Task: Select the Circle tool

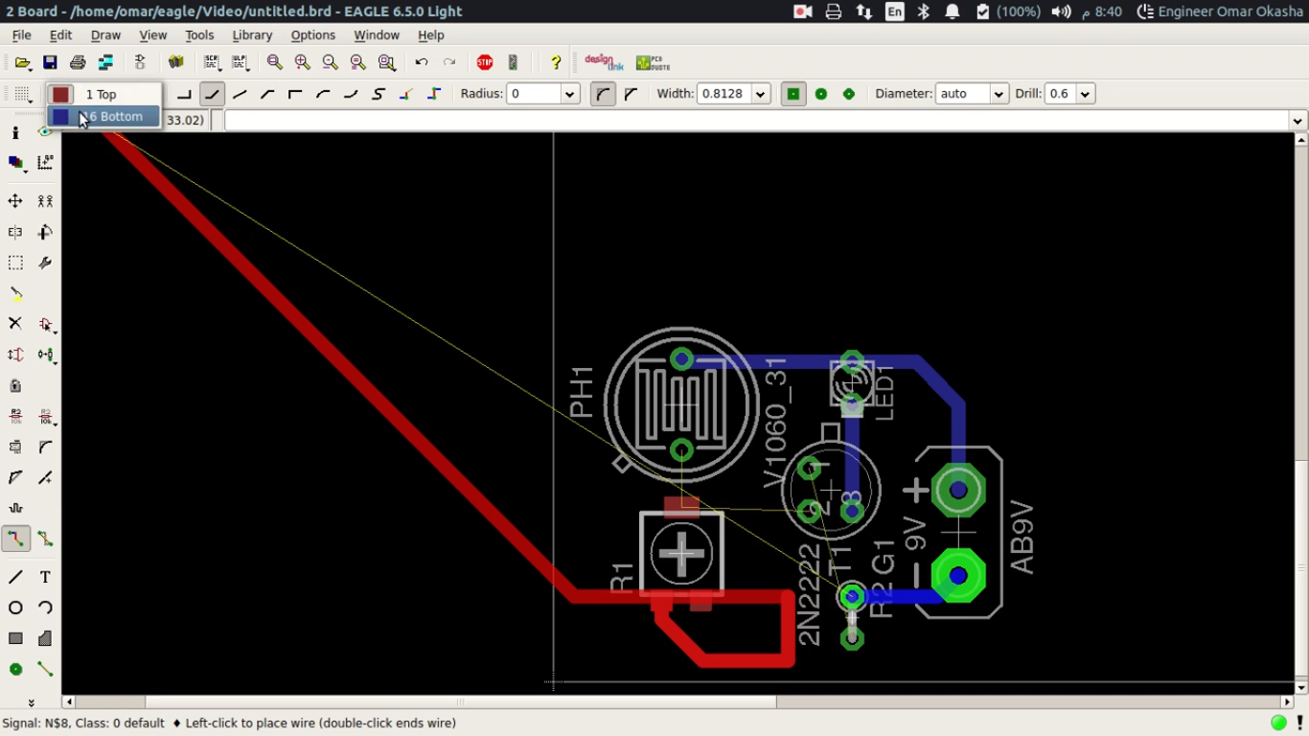Action: click(15, 608)
